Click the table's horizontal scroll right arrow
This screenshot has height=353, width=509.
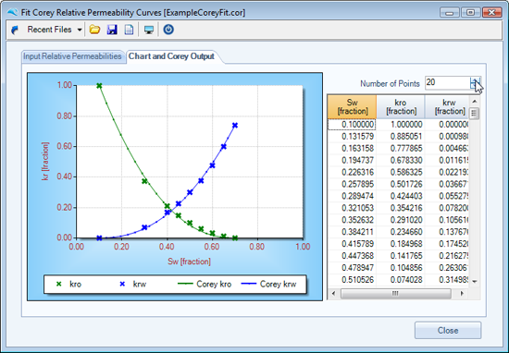pos(462,294)
